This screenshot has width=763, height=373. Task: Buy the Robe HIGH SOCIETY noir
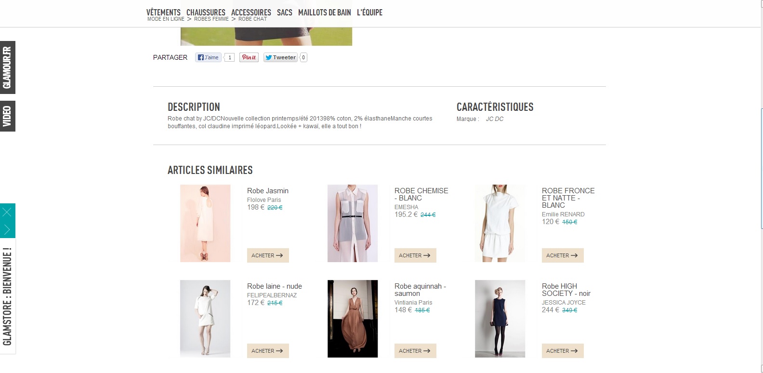point(562,351)
